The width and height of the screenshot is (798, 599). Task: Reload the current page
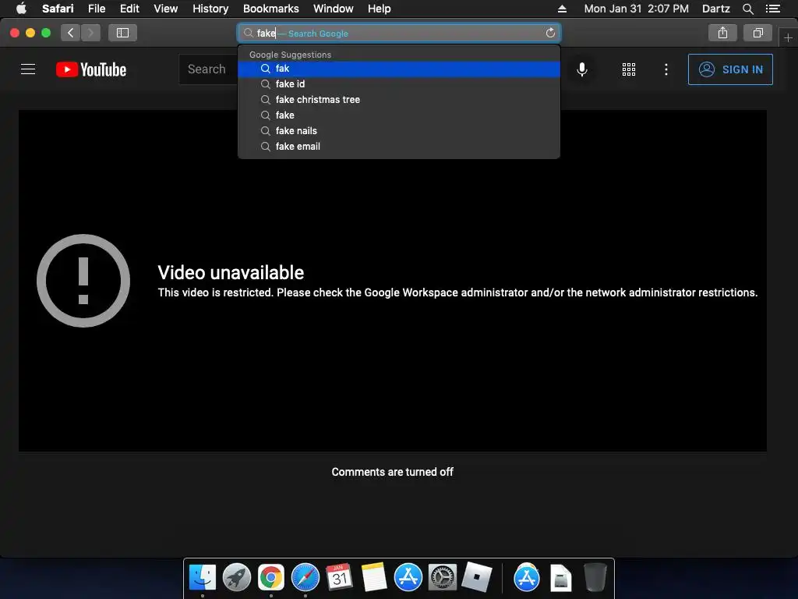pos(550,33)
